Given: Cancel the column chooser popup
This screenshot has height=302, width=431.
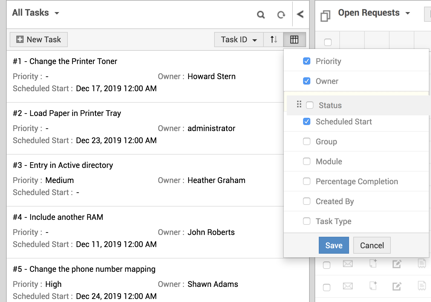Looking at the screenshot, I should 372,245.
